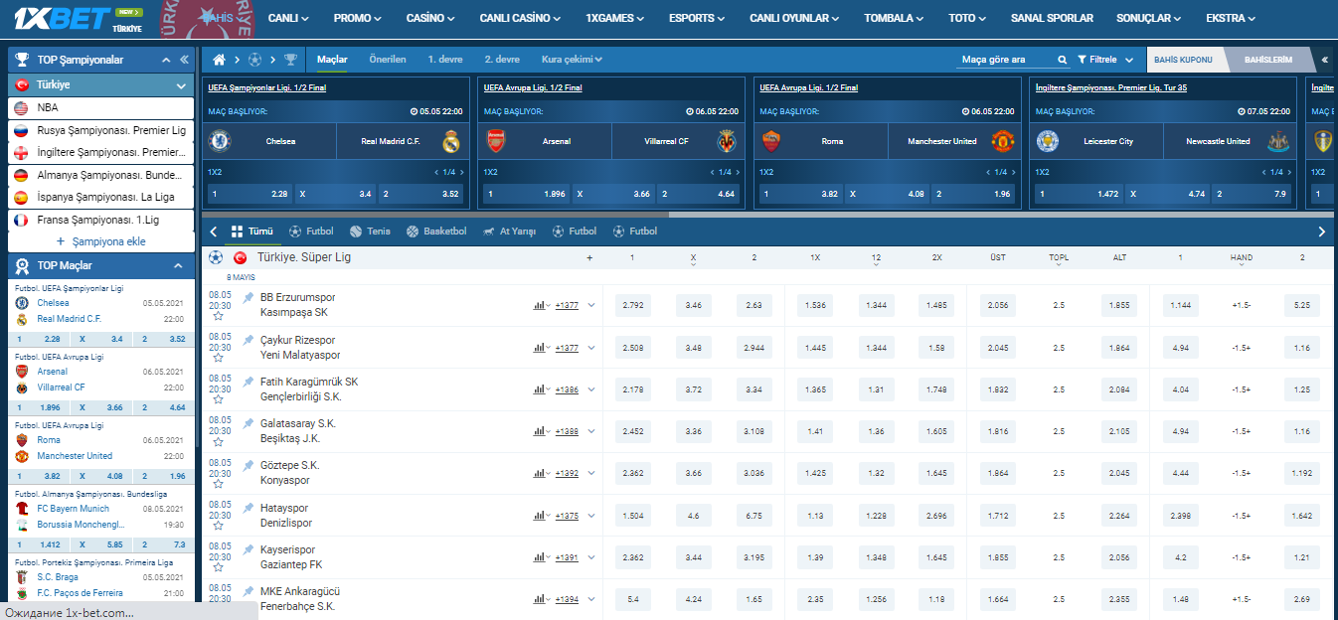The image size is (1338, 620).
Task: Click the trophy icon in the breadcrumb bar
Action: point(290,60)
